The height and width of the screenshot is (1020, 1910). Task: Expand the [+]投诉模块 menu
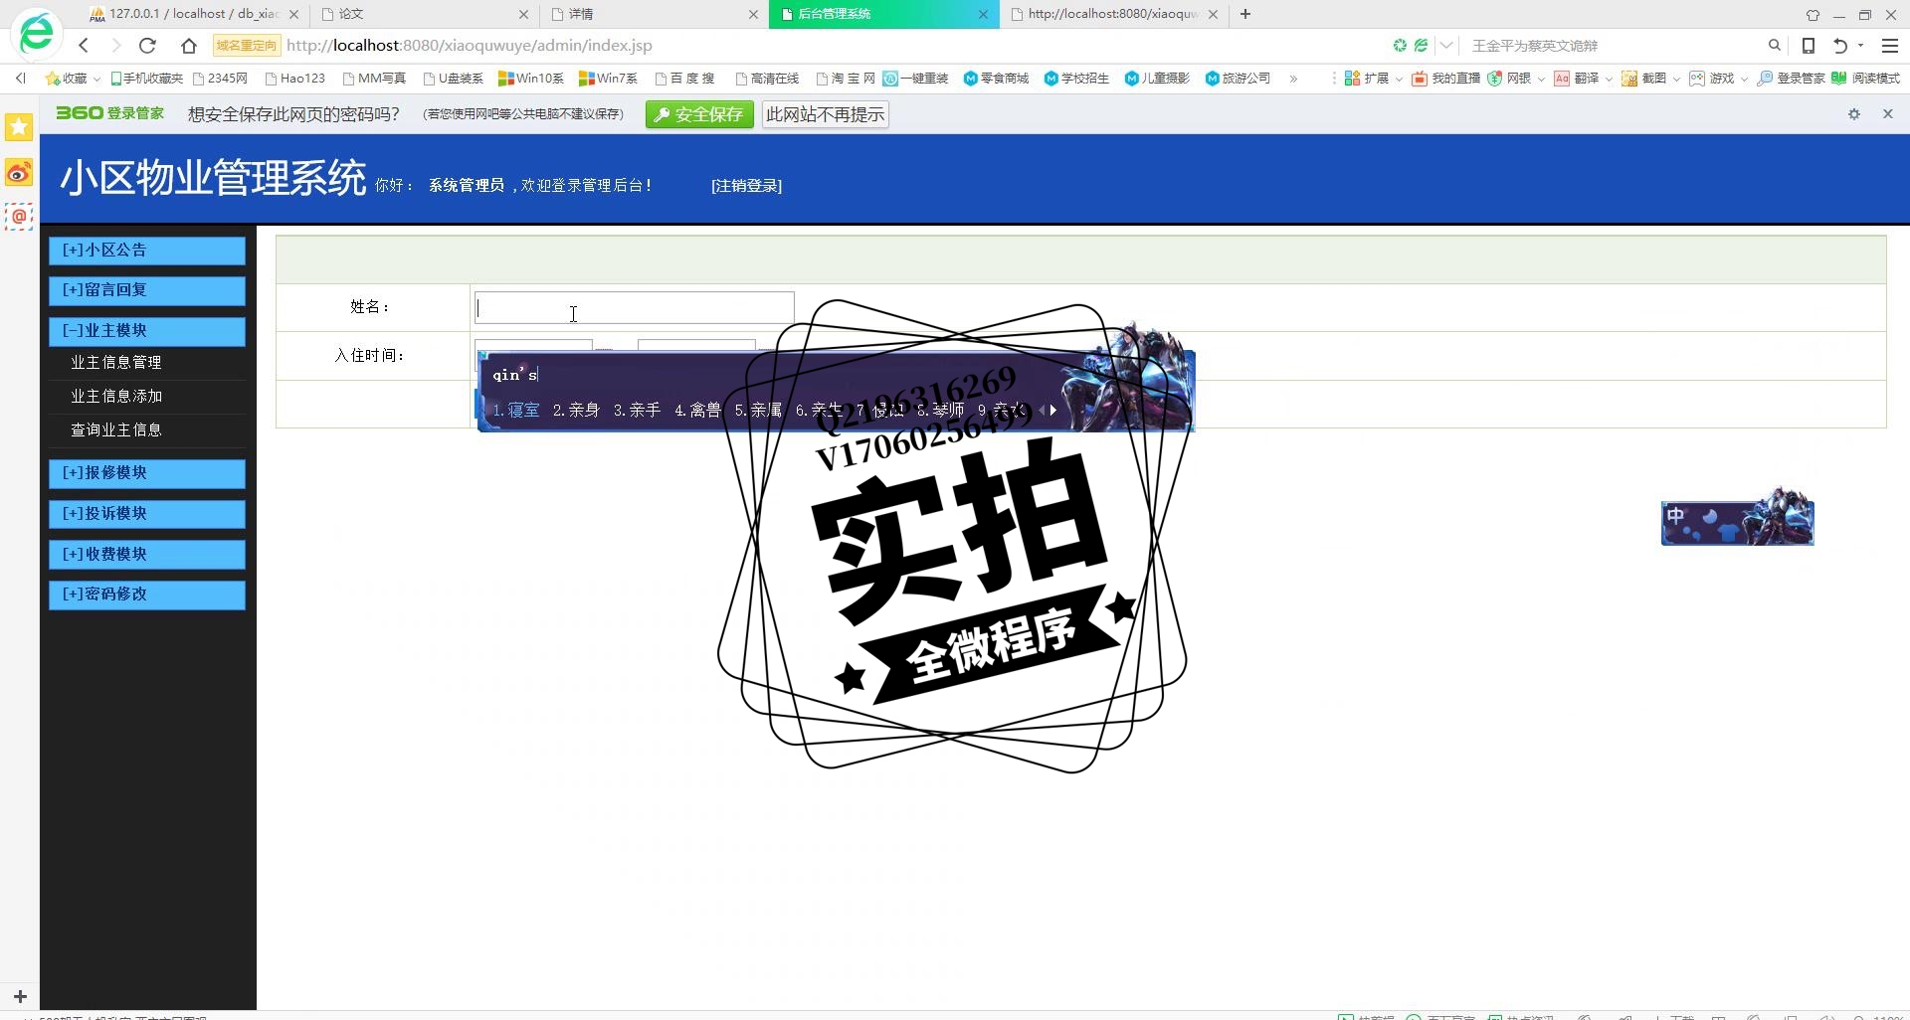pyautogui.click(x=147, y=514)
